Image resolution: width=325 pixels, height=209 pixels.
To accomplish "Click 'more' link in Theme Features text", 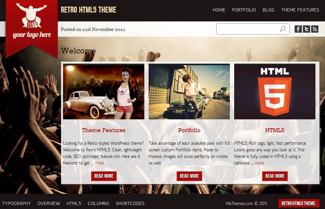I will coord(99,163).
